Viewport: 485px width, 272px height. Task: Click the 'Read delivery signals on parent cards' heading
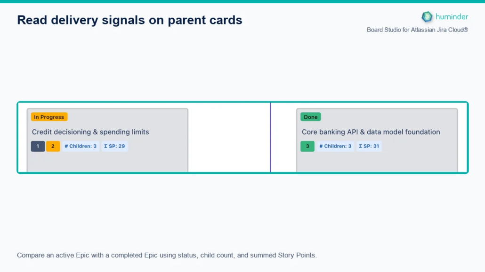pyautogui.click(x=129, y=20)
